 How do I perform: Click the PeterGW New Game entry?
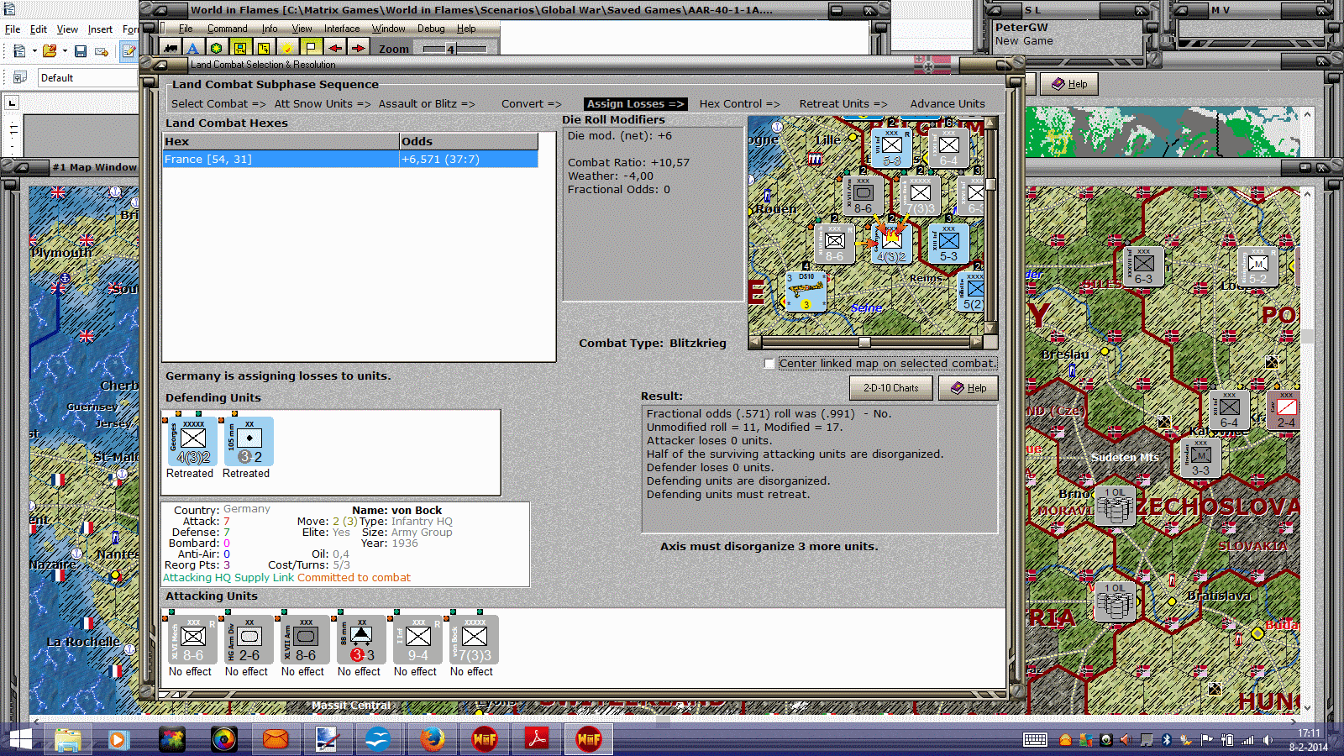coord(1024,34)
